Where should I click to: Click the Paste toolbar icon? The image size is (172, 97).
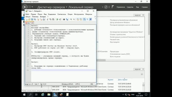53,19
